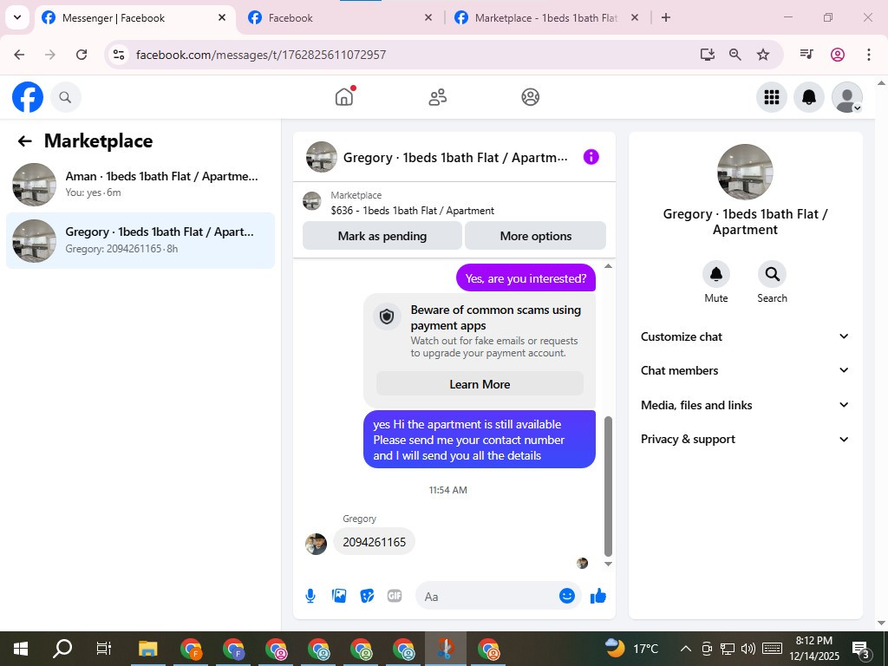Screen dimensions: 888x666
Task: Click the shield icon in scam warning
Action: point(387,316)
